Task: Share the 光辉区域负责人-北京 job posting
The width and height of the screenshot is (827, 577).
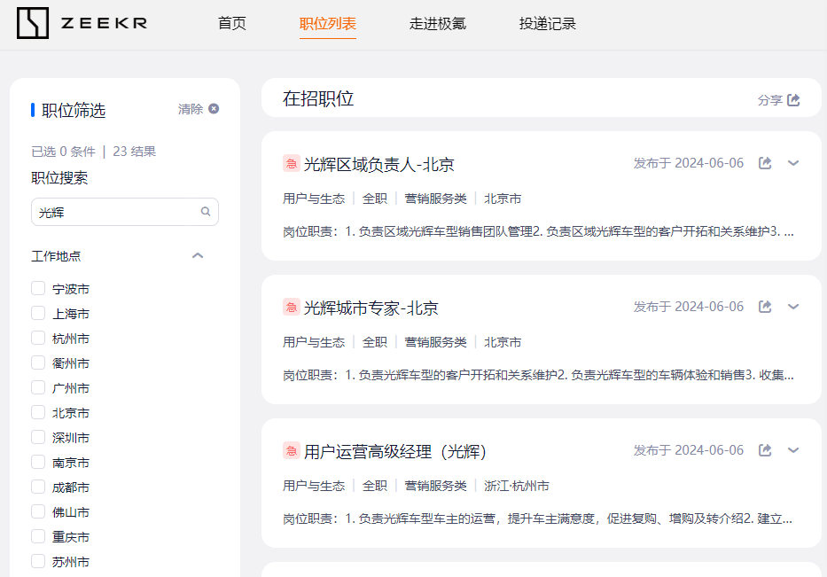Action: pos(765,163)
